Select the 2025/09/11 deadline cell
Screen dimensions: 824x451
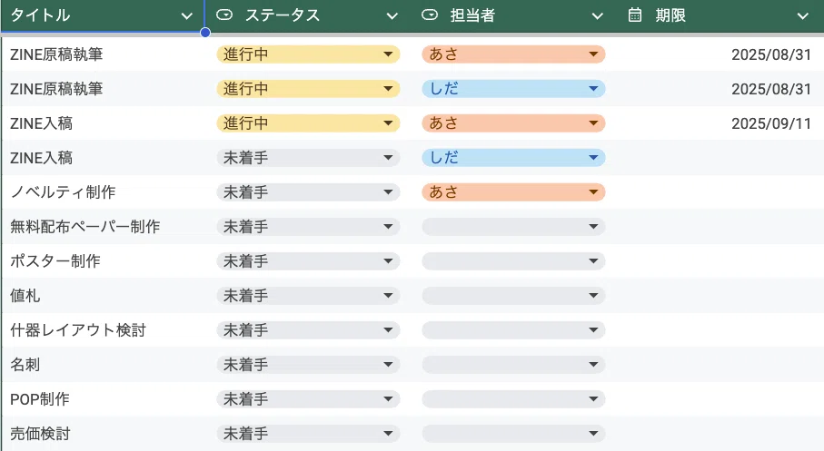click(720, 123)
